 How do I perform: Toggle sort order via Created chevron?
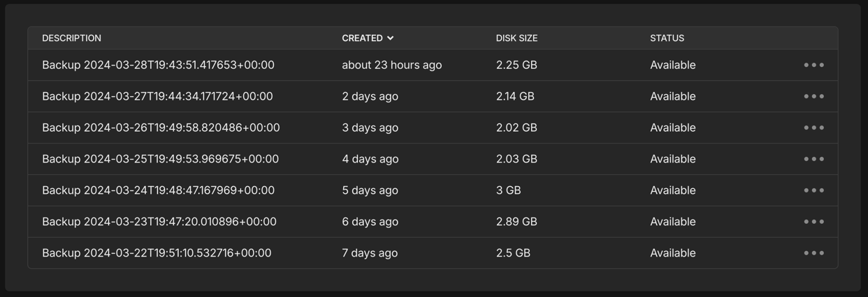(x=390, y=38)
